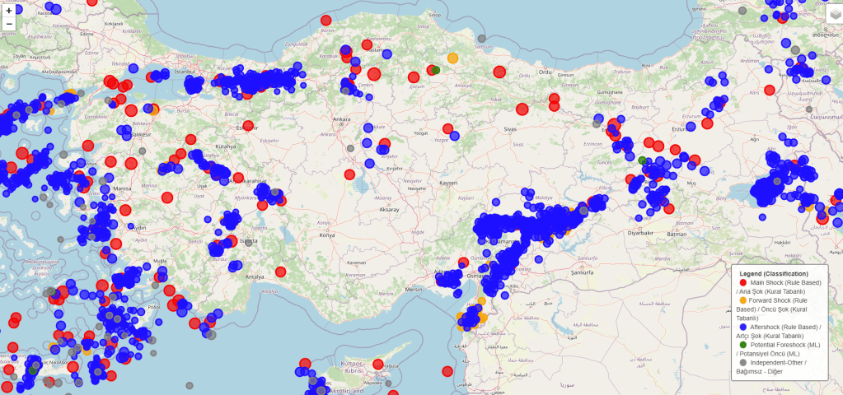Click the Legend (Classification) title
This screenshot has height=395, width=843.
click(774, 273)
